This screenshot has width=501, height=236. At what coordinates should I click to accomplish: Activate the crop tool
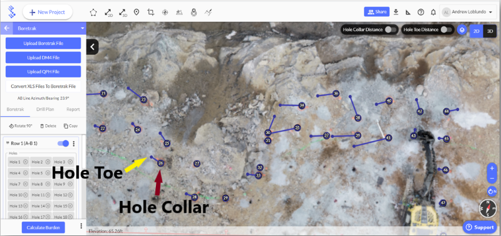150,12
